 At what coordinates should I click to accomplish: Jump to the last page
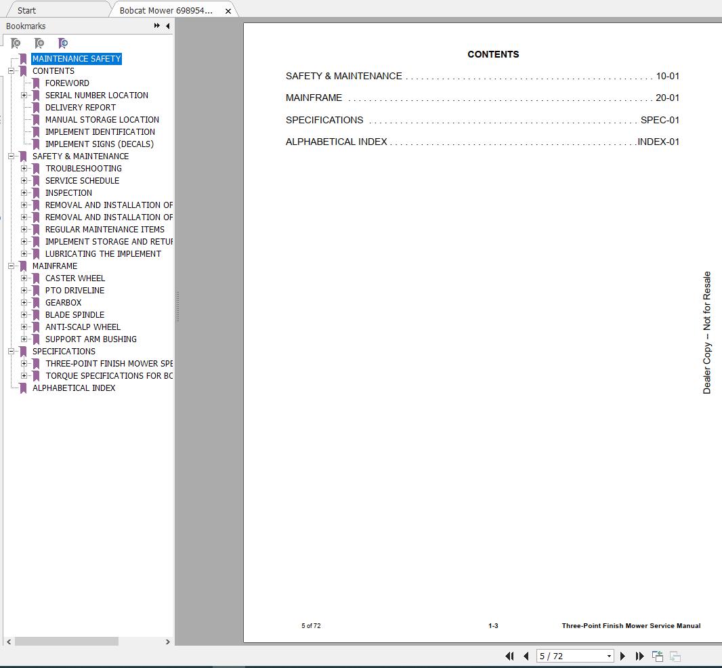tap(639, 656)
